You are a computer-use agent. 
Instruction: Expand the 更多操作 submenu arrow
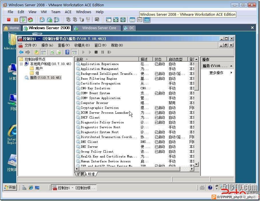[231, 72]
